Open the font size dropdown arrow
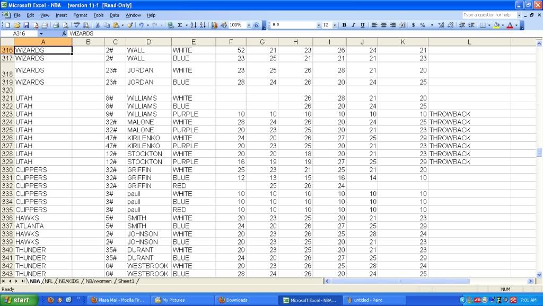 335,25
